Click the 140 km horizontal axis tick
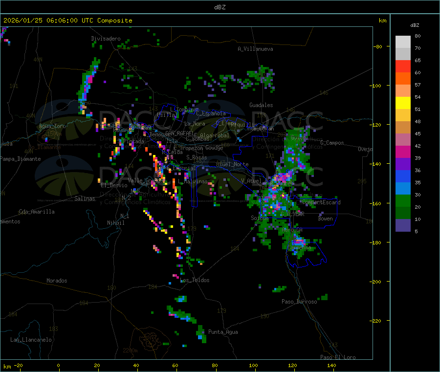The height and width of the screenshot is (372, 440). click(331, 365)
